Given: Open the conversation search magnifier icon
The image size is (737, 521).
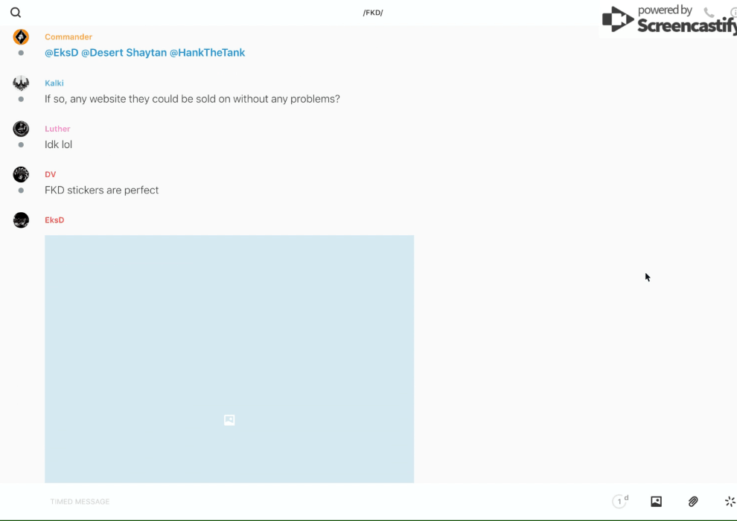Looking at the screenshot, I should click(16, 13).
